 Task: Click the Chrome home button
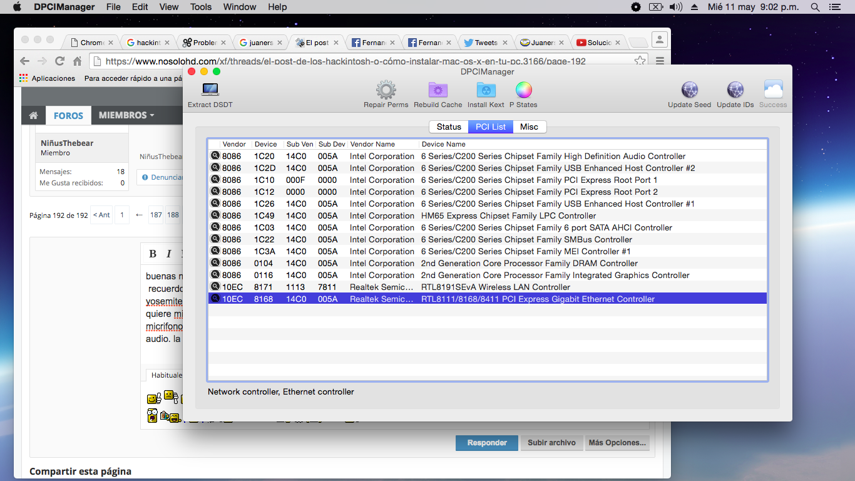[78, 61]
